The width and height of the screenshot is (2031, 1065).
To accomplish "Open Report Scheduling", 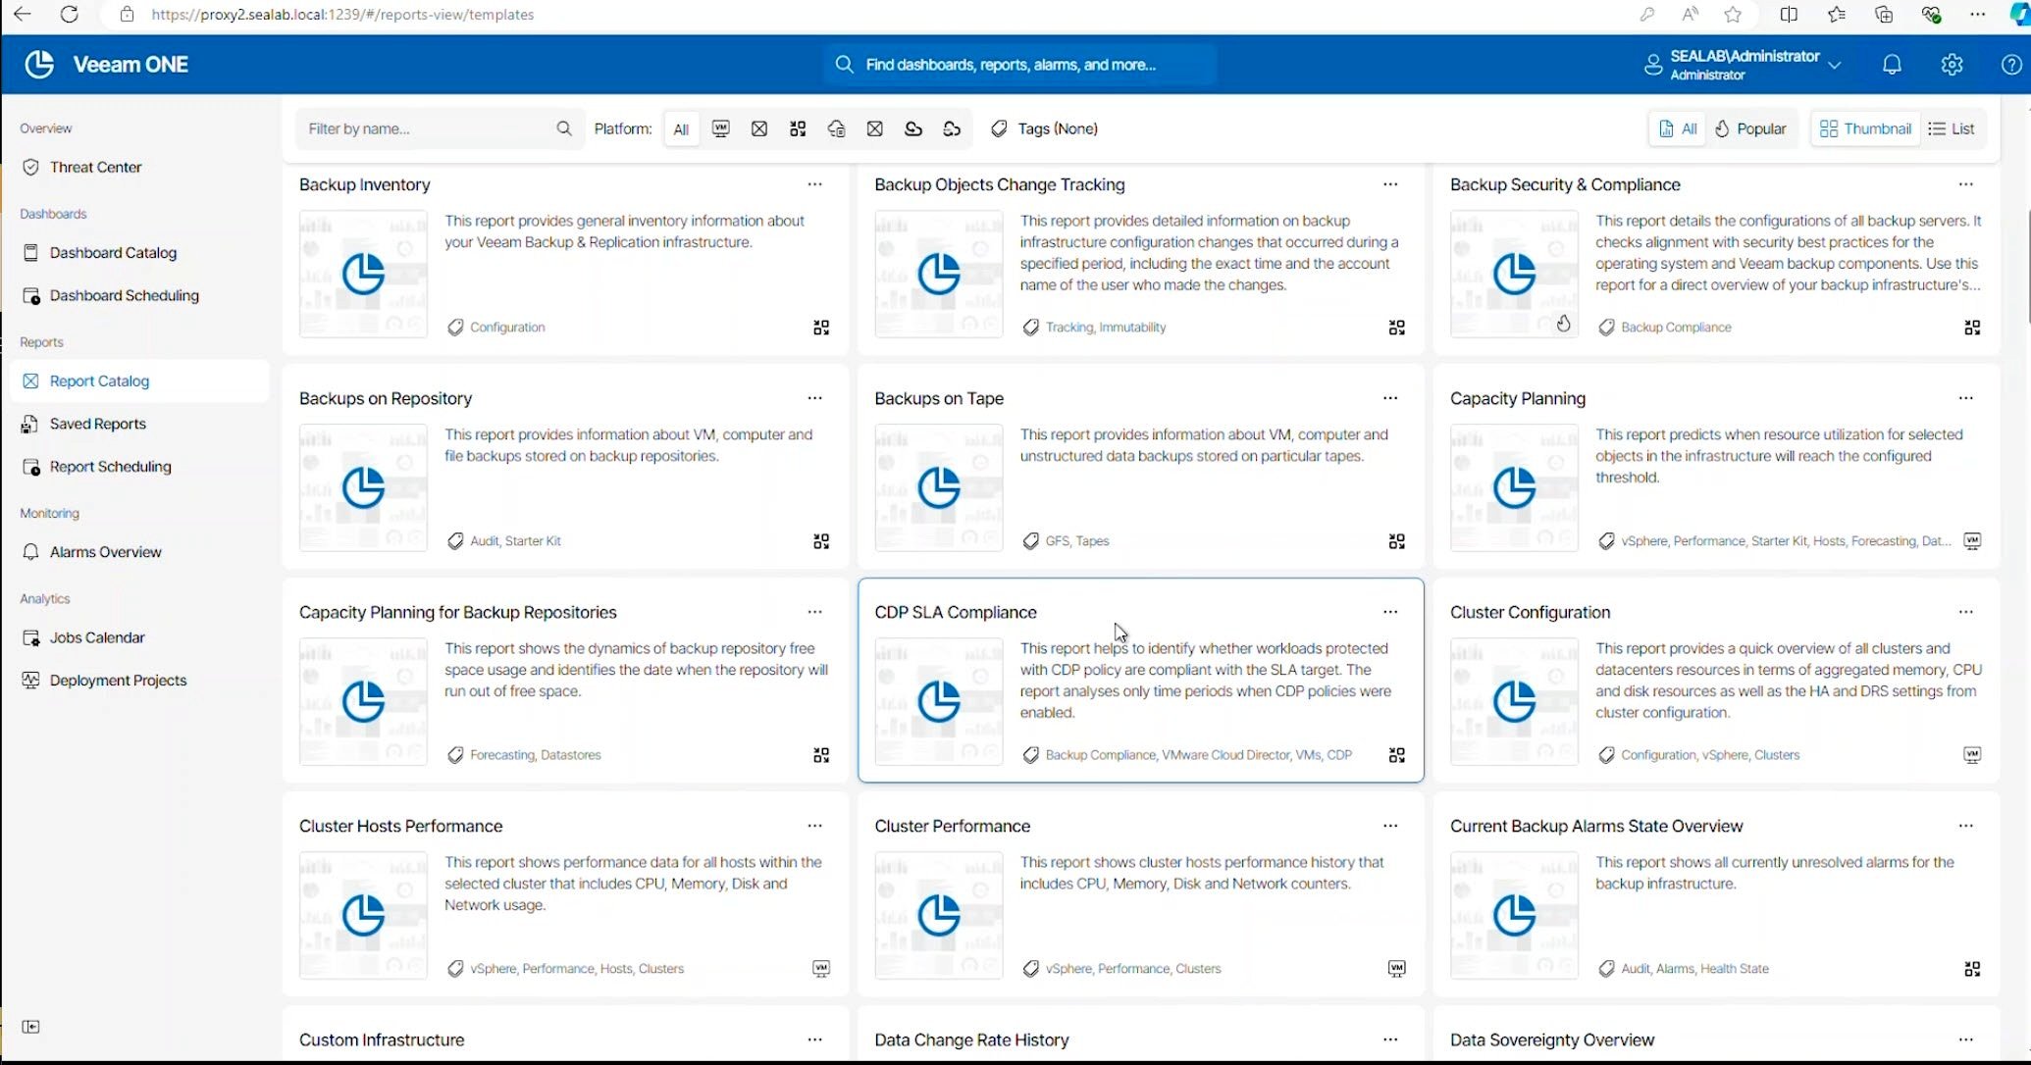I will pyautogui.click(x=110, y=467).
